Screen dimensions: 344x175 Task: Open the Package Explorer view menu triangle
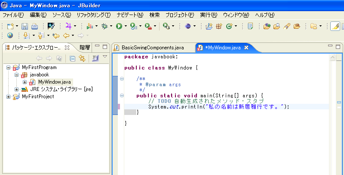pos(104,57)
